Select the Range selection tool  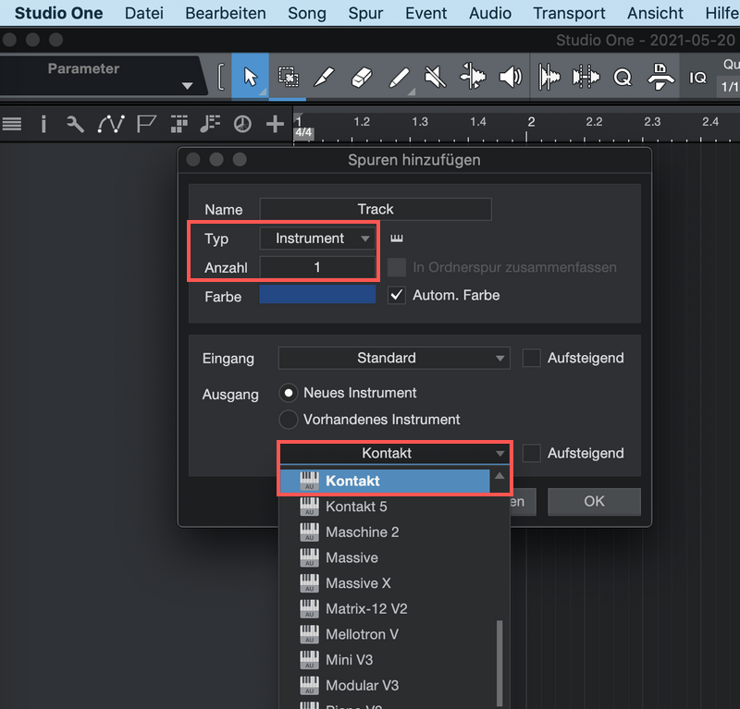click(288, 77)
